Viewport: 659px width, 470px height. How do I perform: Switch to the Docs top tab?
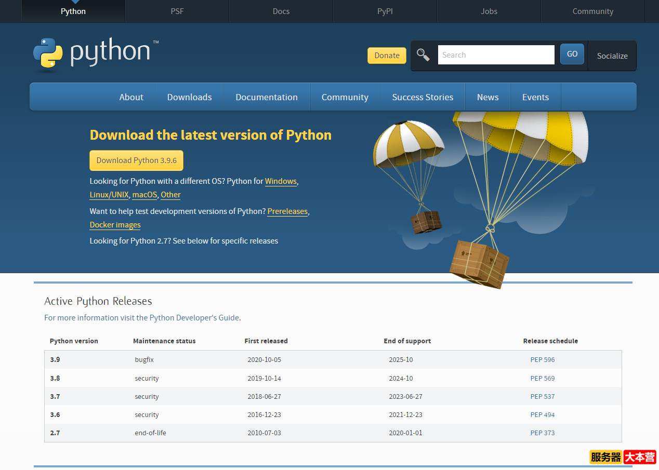(281, 11)
